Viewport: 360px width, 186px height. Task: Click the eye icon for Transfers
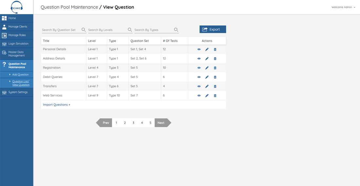click(199, 86)
